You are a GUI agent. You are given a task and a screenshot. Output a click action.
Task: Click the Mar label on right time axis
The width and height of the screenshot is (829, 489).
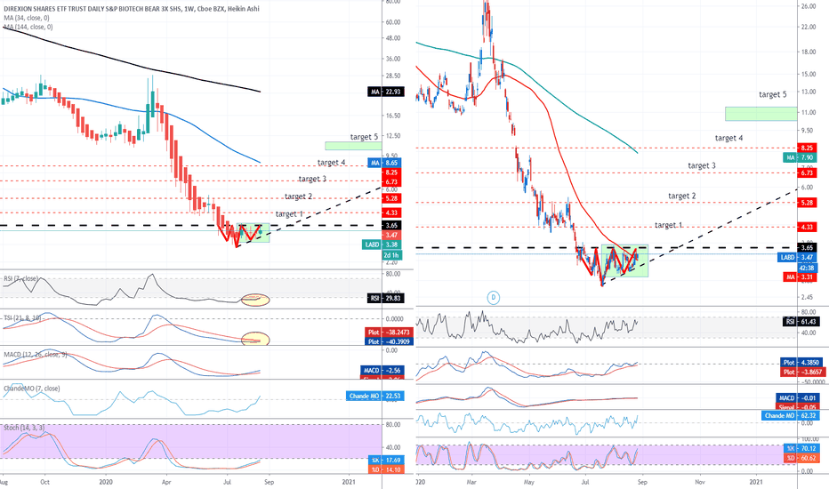tap(472, 482)
